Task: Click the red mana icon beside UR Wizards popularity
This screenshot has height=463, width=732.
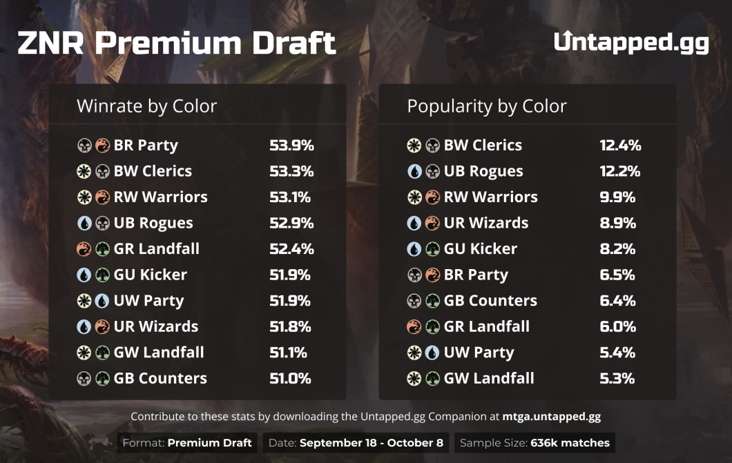Action: coord(432,224)
